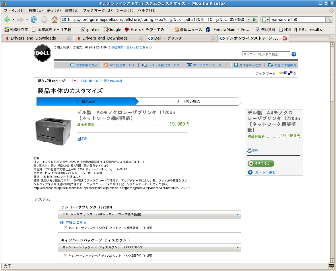Viewport: 336px width, 271px height.
Task: Click the search magnifier icon in search bar
Action: (329, 20)
